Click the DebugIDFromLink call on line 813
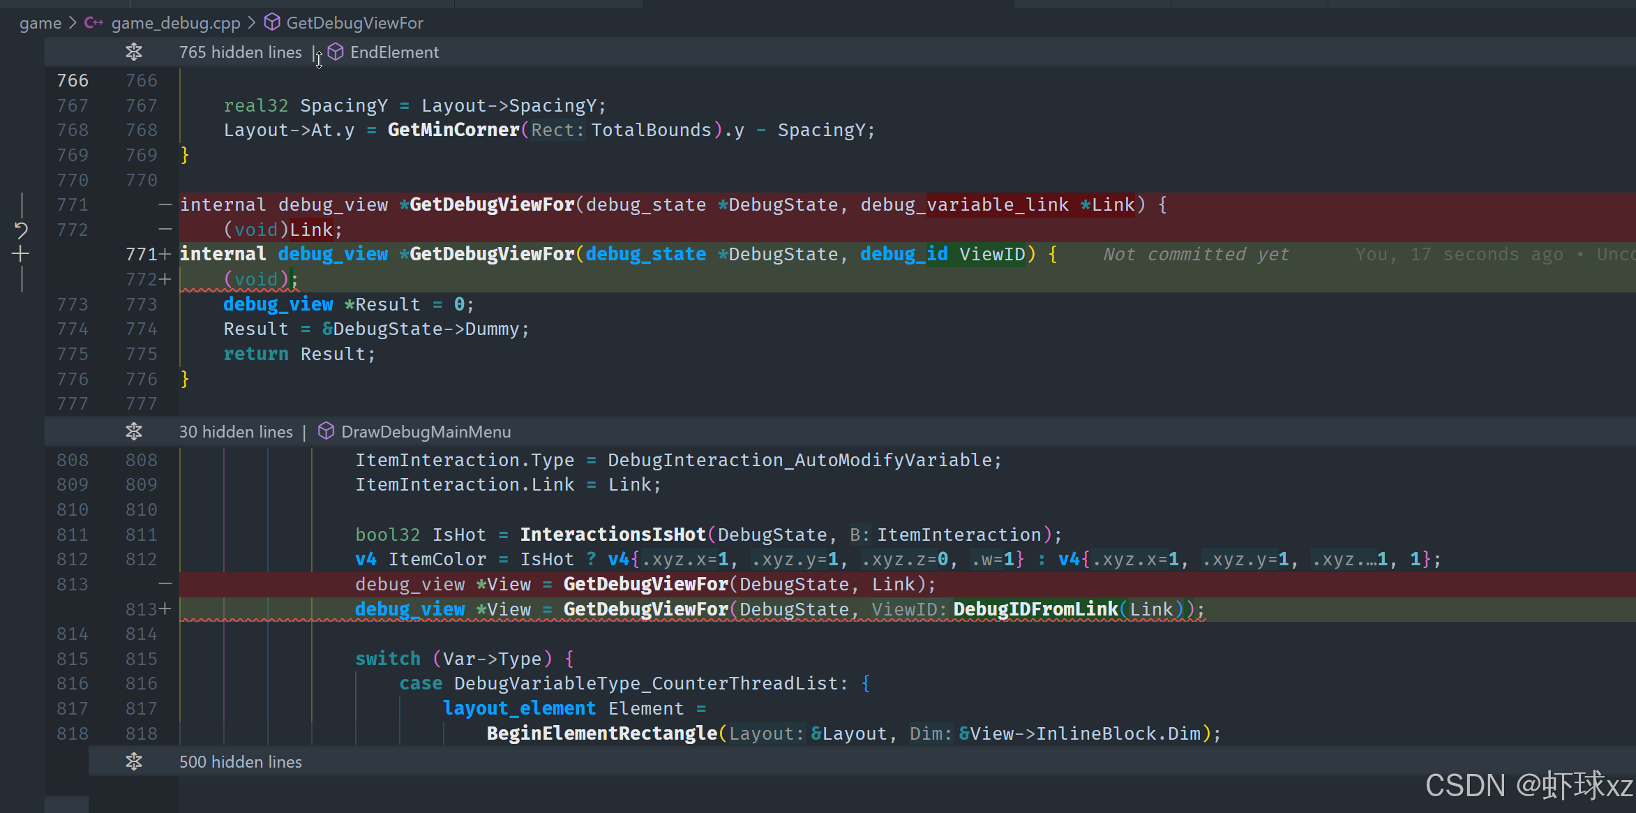The image size is (1636, 813). [x=1035, y=609]
